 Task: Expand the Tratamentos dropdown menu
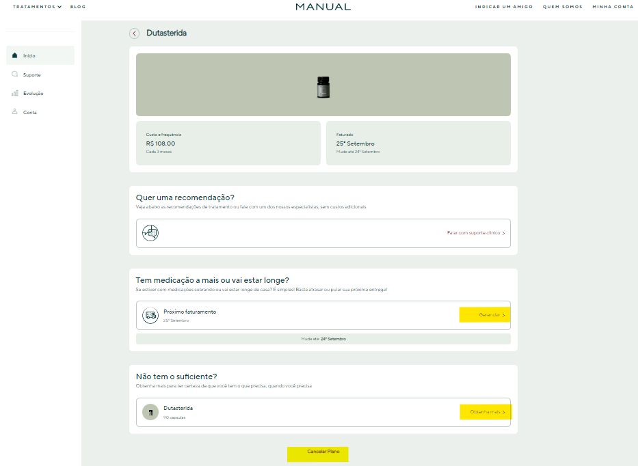point(37,7)
